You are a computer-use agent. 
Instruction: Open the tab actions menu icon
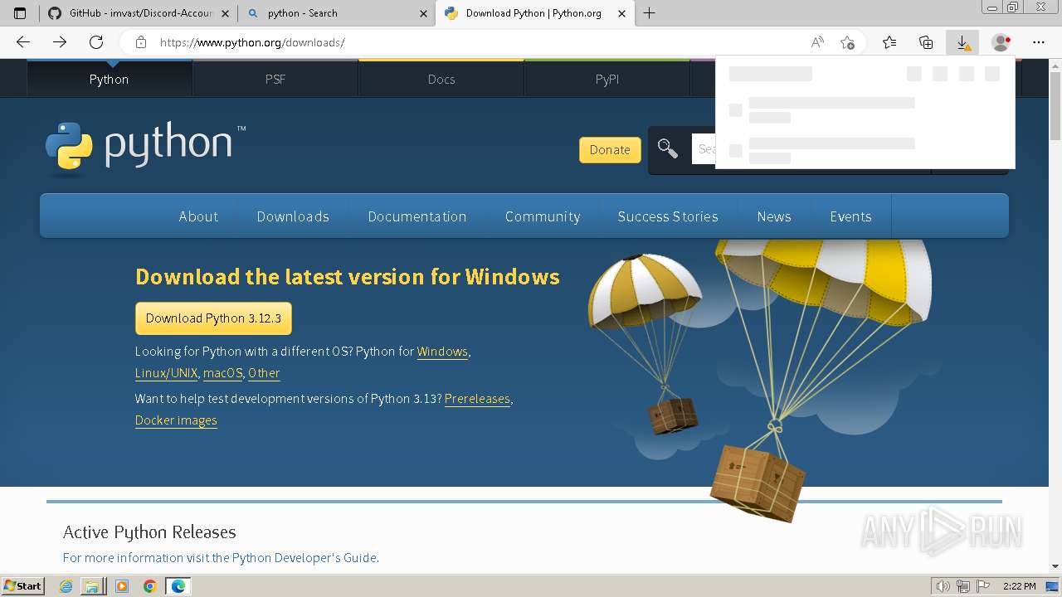[20, 13]
